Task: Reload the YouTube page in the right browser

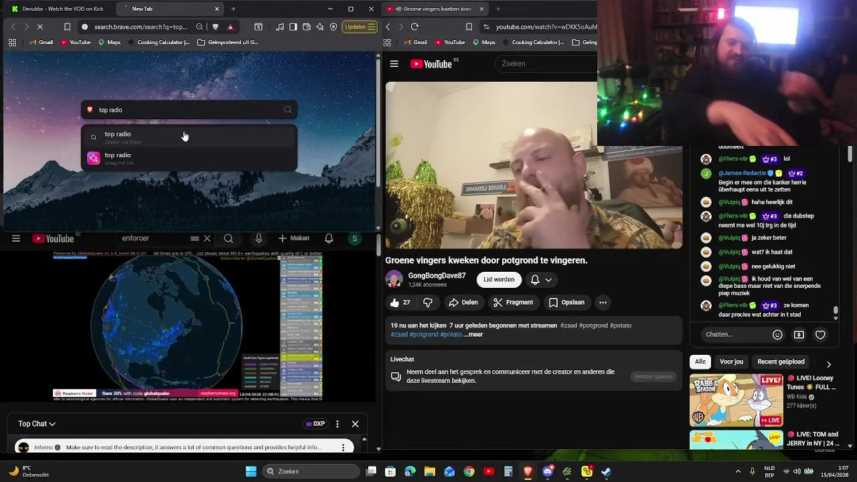Action: (x=414, y=27)
